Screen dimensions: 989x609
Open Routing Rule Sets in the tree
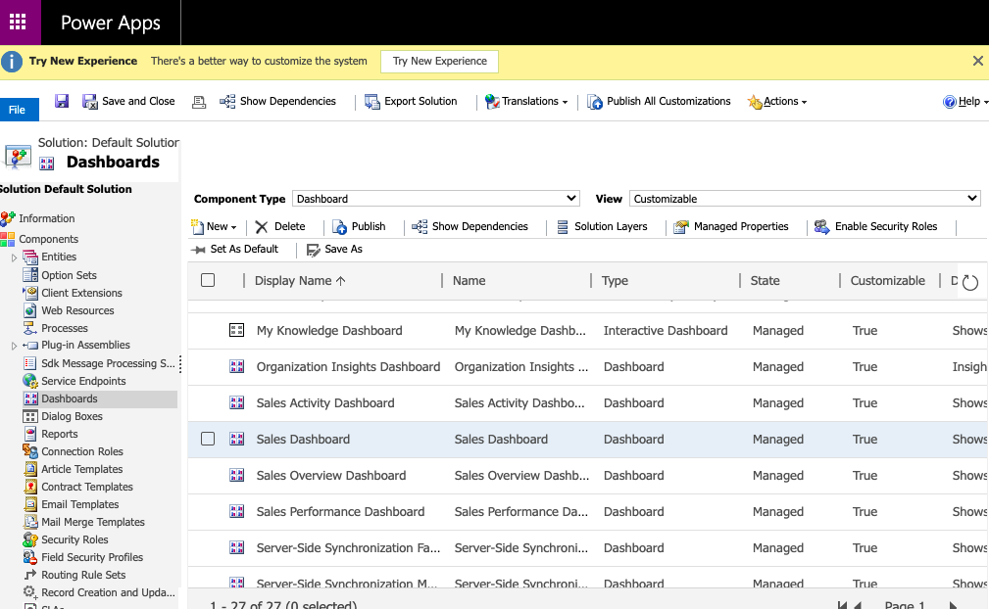pyautogui.click(x=83, y=575)
